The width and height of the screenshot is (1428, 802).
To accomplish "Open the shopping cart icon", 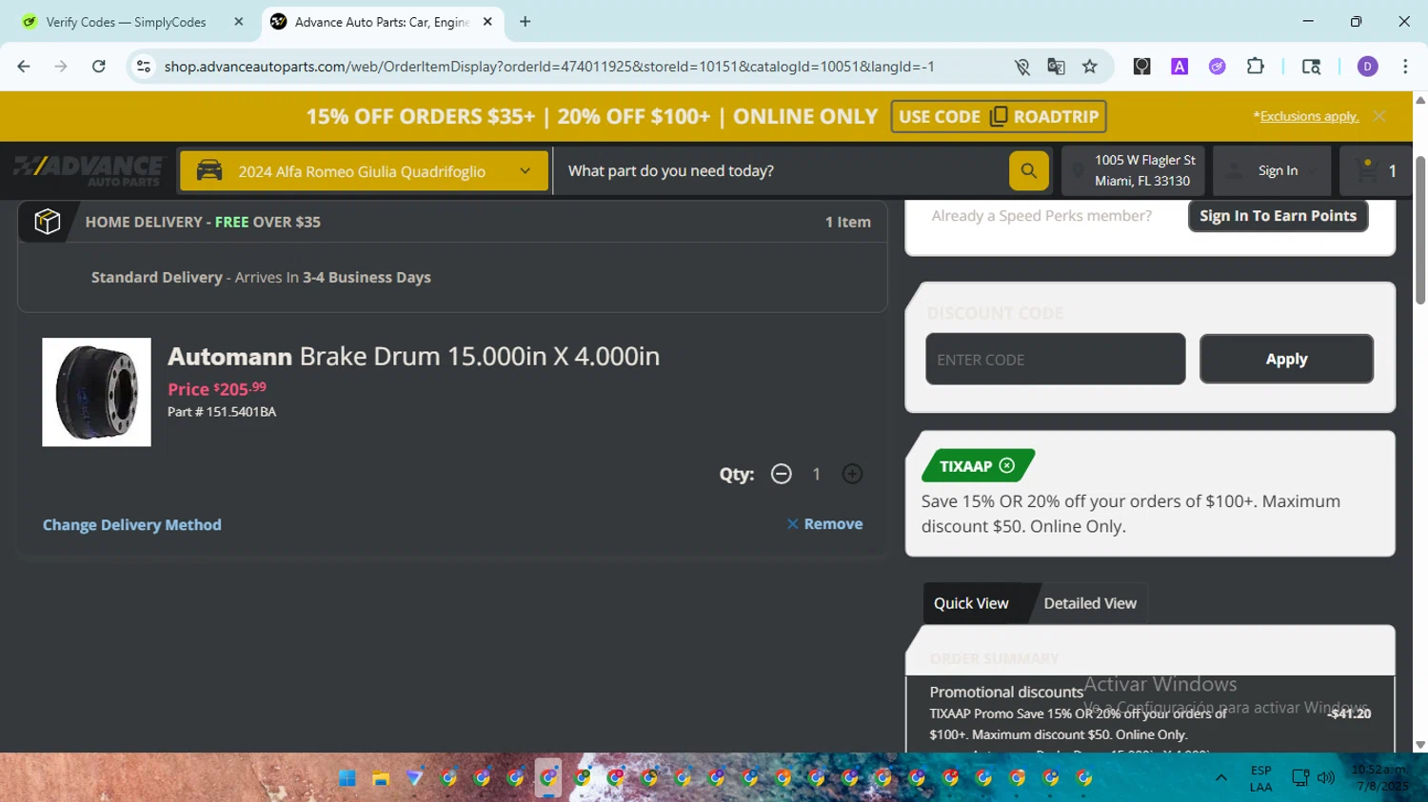I will click(x=1367, y=170).
